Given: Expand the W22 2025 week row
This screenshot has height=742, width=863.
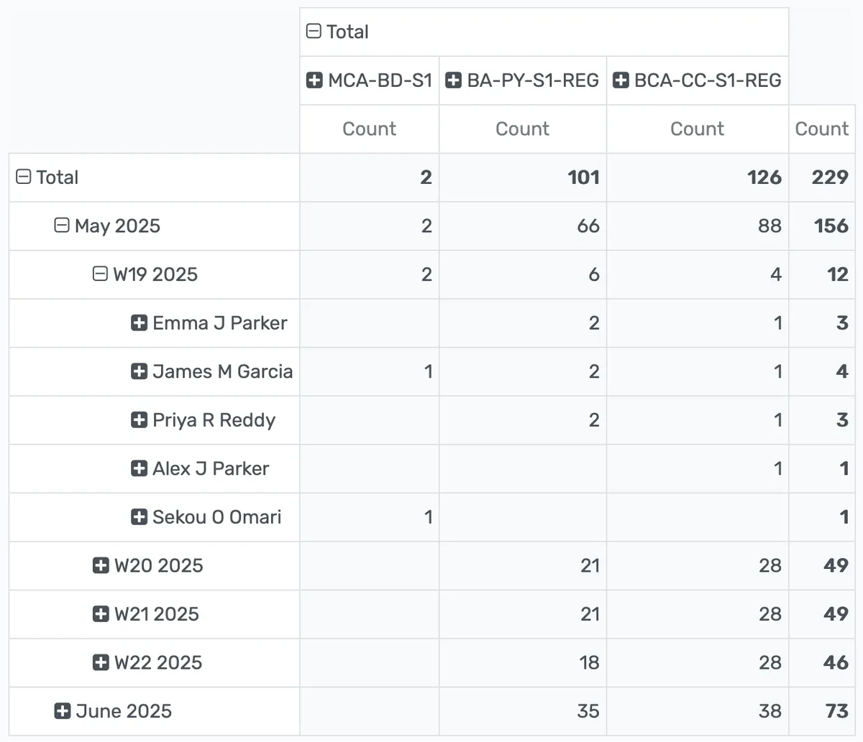Looking at the screenshot, I should [100, 662].
